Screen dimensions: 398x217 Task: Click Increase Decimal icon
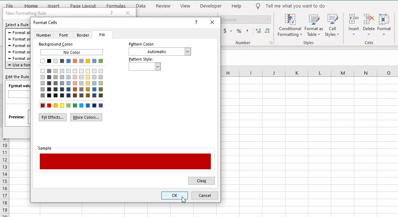[259, 31]
